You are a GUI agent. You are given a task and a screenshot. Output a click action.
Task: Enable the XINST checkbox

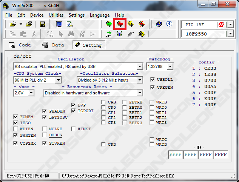[x=73, y=129]
